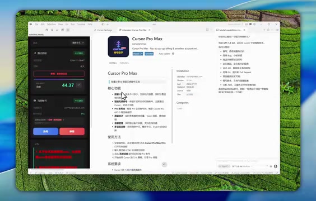This screenshot has width=316, height=201.
Task: Click the green activation status badge
Action: (79, 53)
